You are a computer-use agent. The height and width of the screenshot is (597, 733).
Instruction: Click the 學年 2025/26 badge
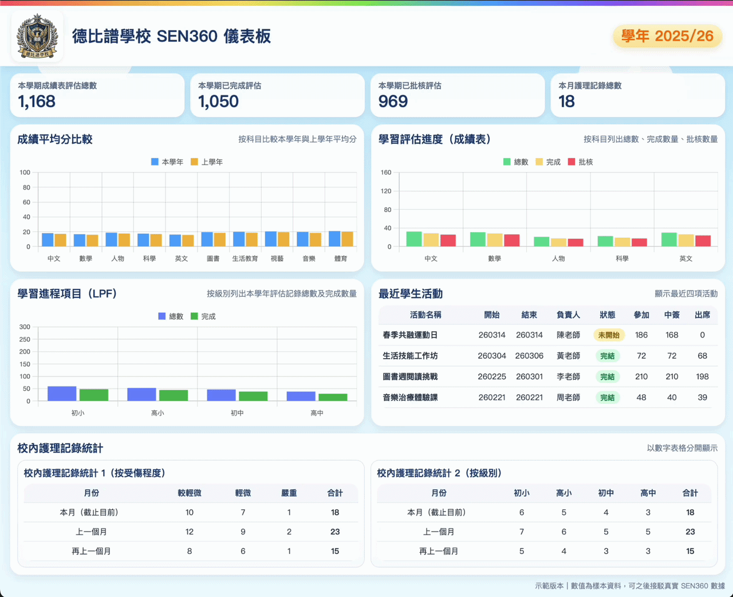coord(667,36)
